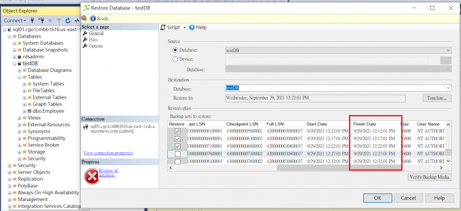This screenshot has height=211, width=461.
Task: Open the Restore of database progress link
Action: pos(109,173)
